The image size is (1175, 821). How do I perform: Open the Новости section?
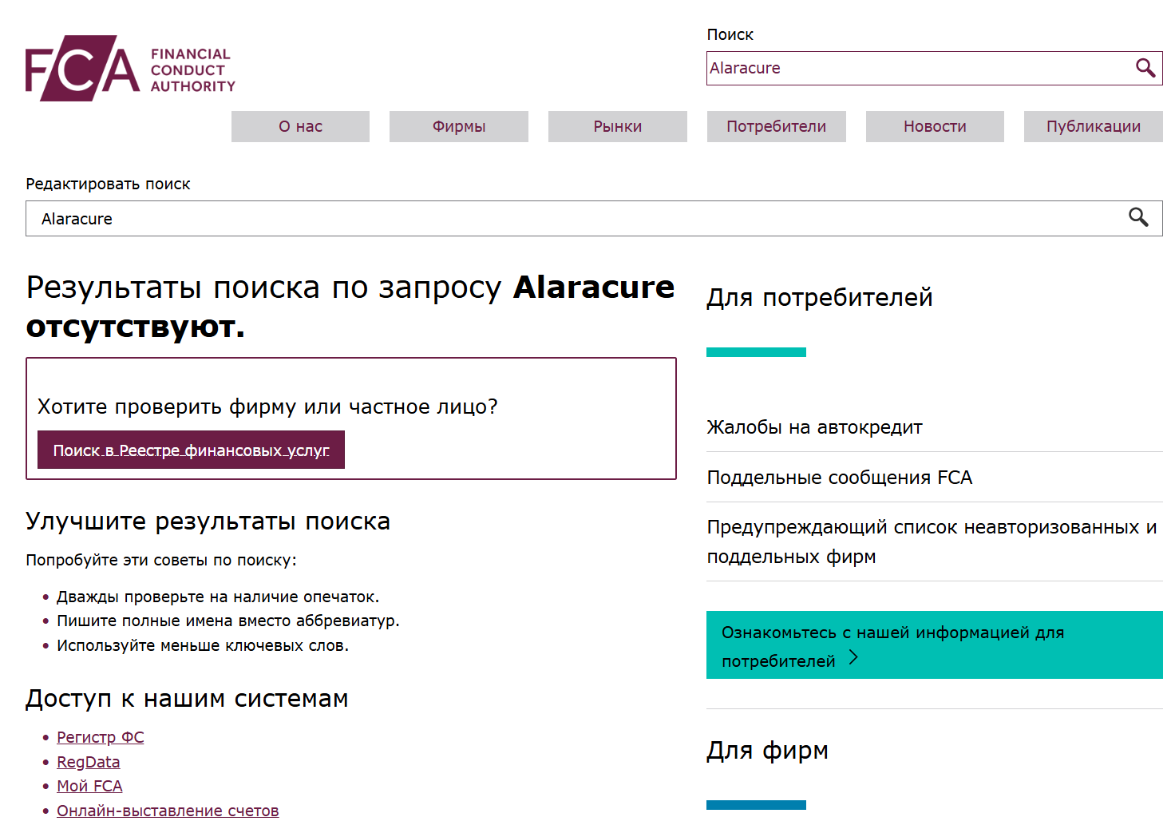(x=934, y=125)
